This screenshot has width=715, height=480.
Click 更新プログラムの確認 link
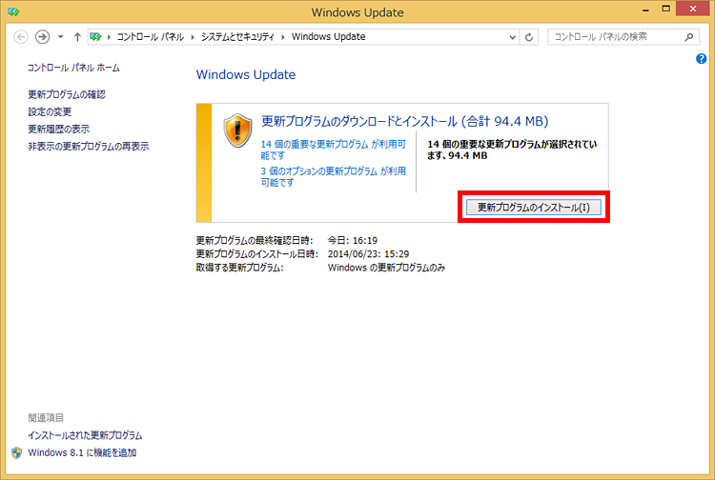(x=67, y=94)
